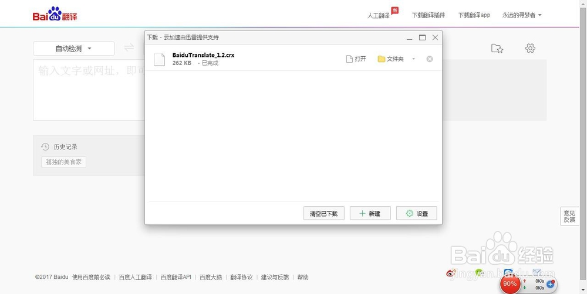Swap languages with the exchange arrows icon
Viewport: 587px width, 294px height.
(129, 47)
